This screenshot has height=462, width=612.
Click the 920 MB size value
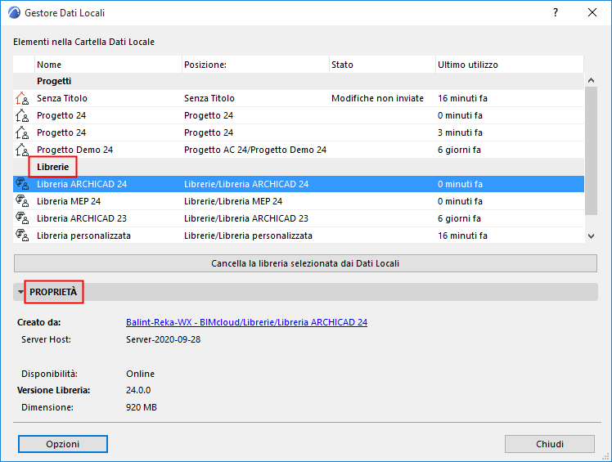pyautogui.click(x=142, y=407)
